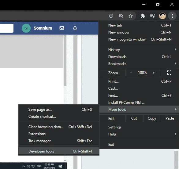Click the network tray icon
The image size is (179, 169).
pyautogui.click(x=33, y=166)
